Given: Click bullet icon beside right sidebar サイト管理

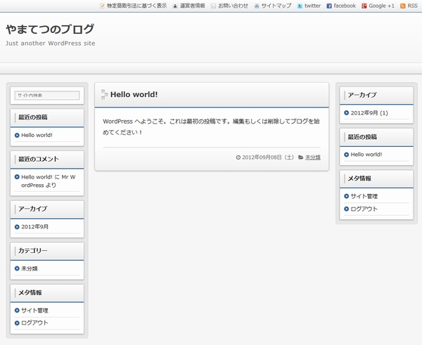Looking at the screenshot, I should point(346,196).
